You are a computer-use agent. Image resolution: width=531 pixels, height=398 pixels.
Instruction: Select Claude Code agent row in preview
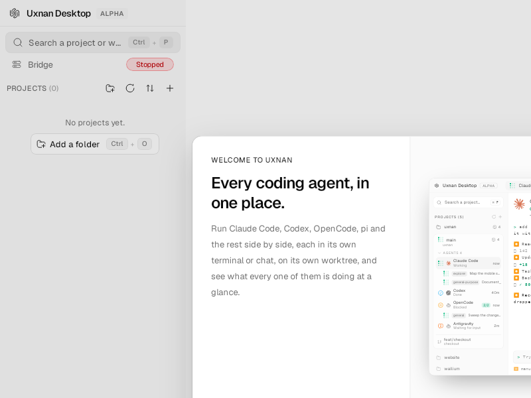(x=469, y=263)
